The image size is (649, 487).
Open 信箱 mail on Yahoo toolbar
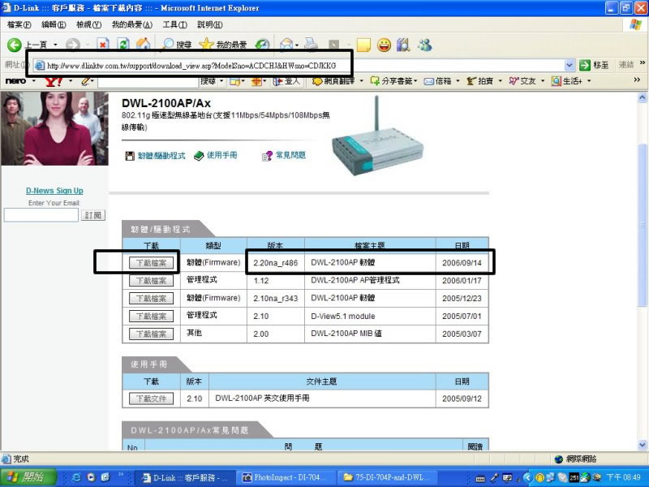438,81
